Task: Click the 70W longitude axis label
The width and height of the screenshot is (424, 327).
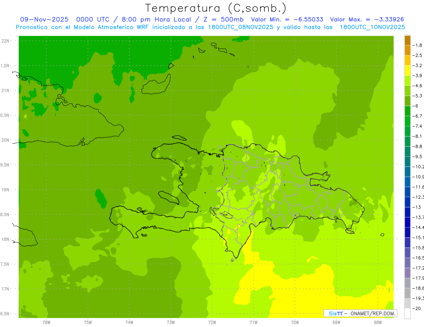Action: (x=295, y=322)
